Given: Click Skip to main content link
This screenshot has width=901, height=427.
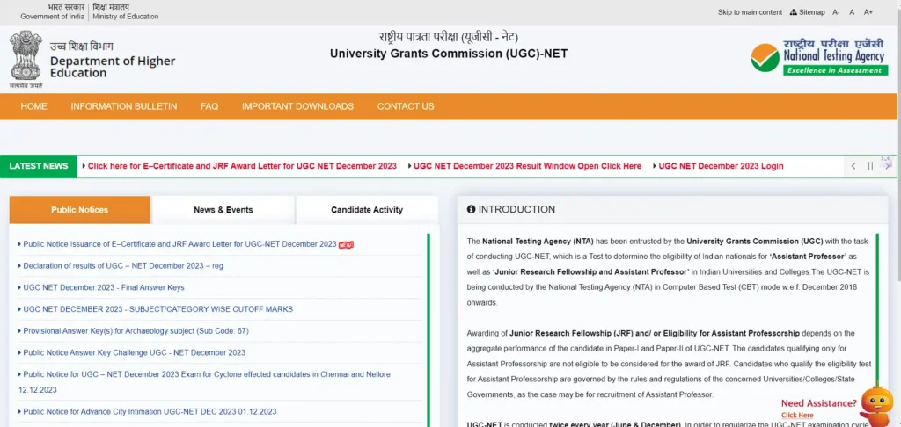Looking at the screenshot, I should tap(750, 12).
